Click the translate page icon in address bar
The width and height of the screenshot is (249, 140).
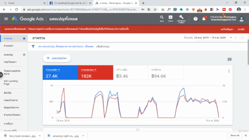149,9
